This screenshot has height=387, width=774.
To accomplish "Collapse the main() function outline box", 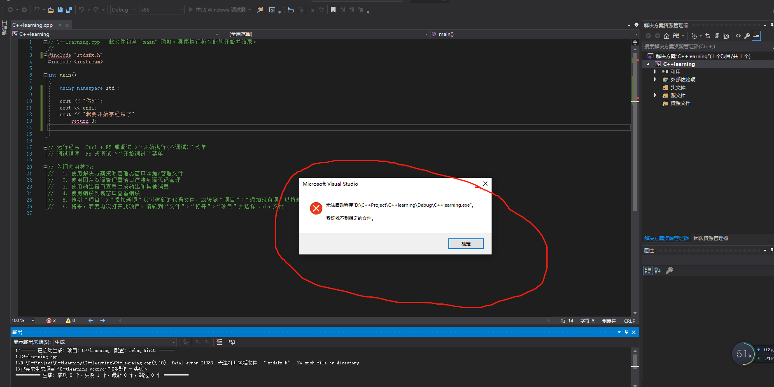I will tap(45, 75).
